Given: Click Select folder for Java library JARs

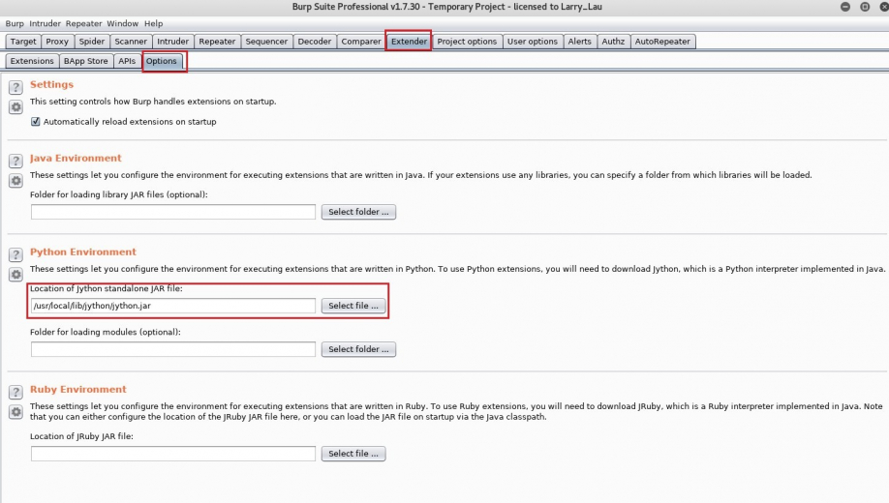Looking at the screenshot, I should click(x=359, y=212).
